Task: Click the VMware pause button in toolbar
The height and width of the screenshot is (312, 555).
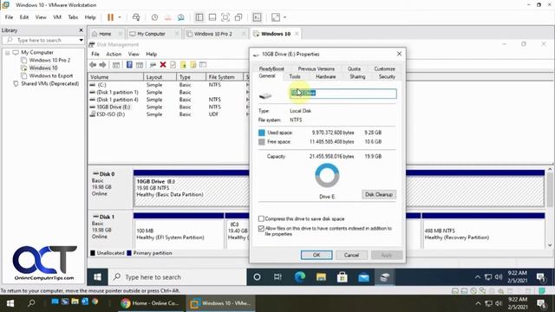Action: coord(110,17)
